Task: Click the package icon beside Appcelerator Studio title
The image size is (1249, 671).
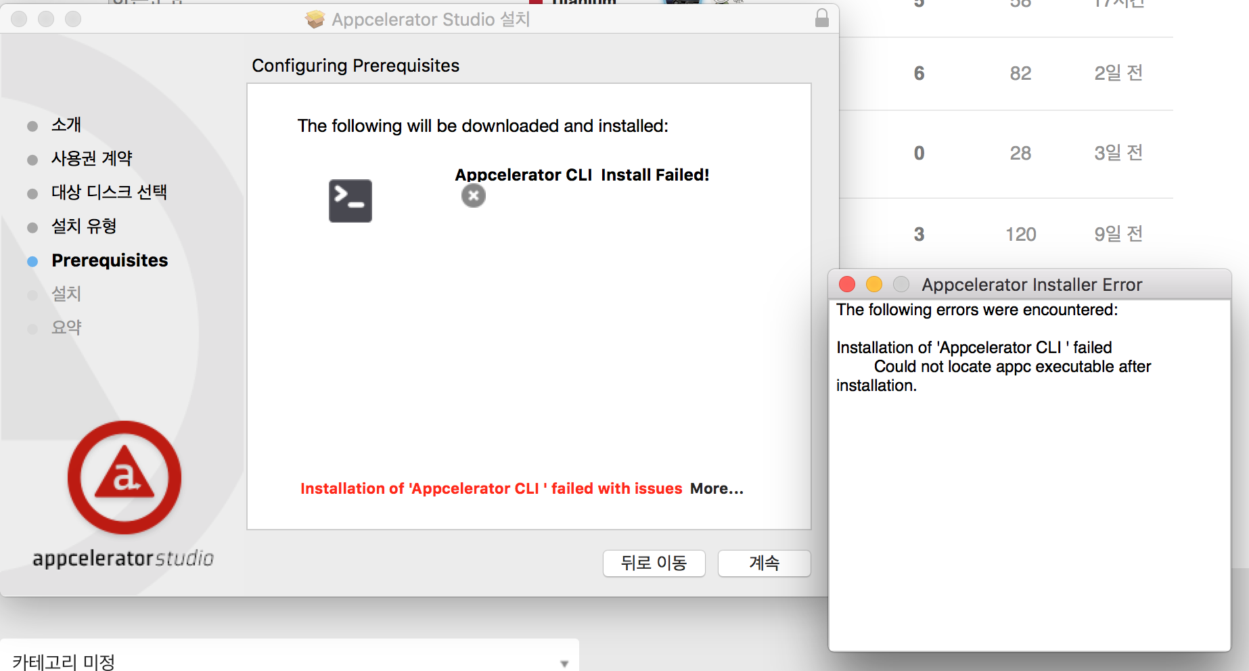Action: click(315, 19)
